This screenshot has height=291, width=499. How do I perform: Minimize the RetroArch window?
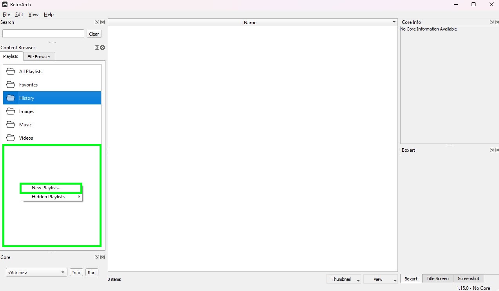click(x=455, y=5)
